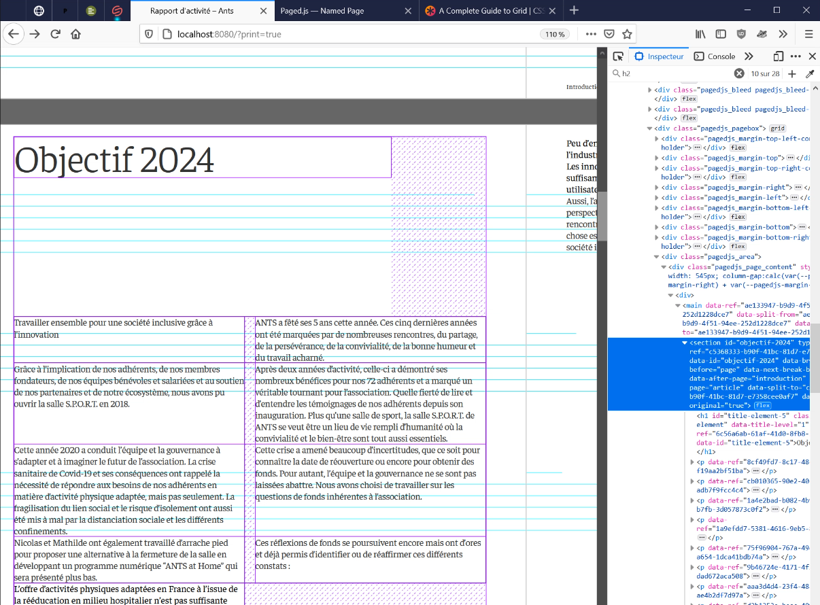This screenshot has width=820, height=605.
Task: Toggle responsive design mode in devtools
Action: coord(779,56)
